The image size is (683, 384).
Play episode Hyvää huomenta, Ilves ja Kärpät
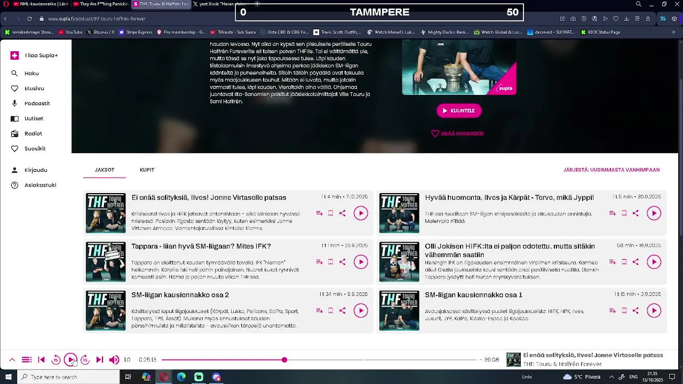pyautogui.click(x=654, y=213)
